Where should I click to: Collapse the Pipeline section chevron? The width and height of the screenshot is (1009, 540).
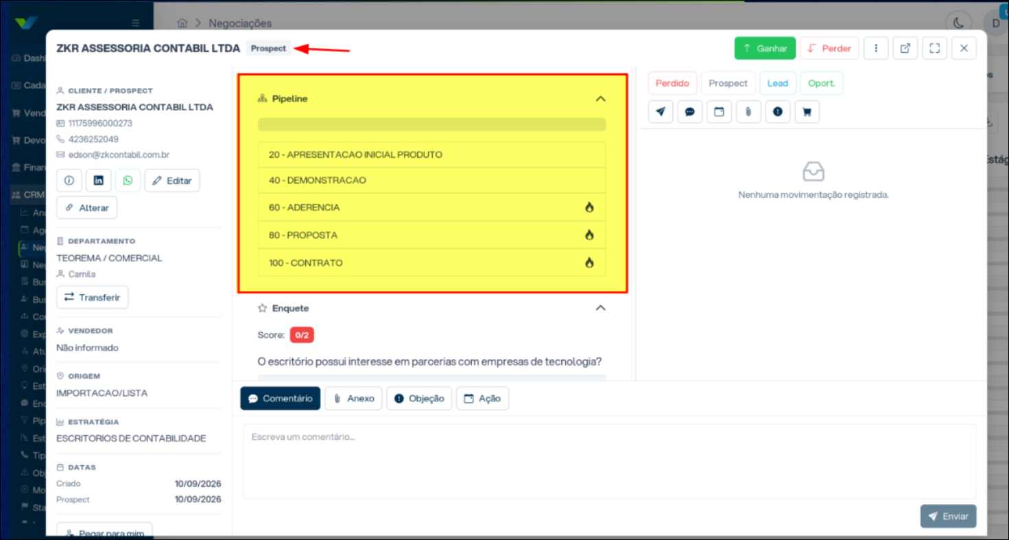[x=601, y=99]
